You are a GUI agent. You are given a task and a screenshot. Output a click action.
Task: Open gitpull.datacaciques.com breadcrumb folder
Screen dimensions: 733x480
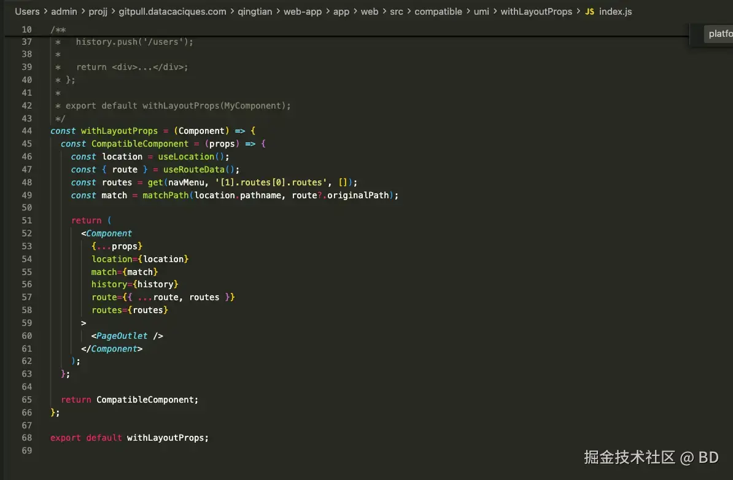pos(173,12)
